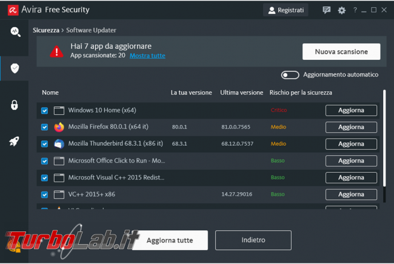The width and height of the screenshot is (394, 264).
Task: Click Basso risk label for Microsoft Office
Action: pos(278,161)
